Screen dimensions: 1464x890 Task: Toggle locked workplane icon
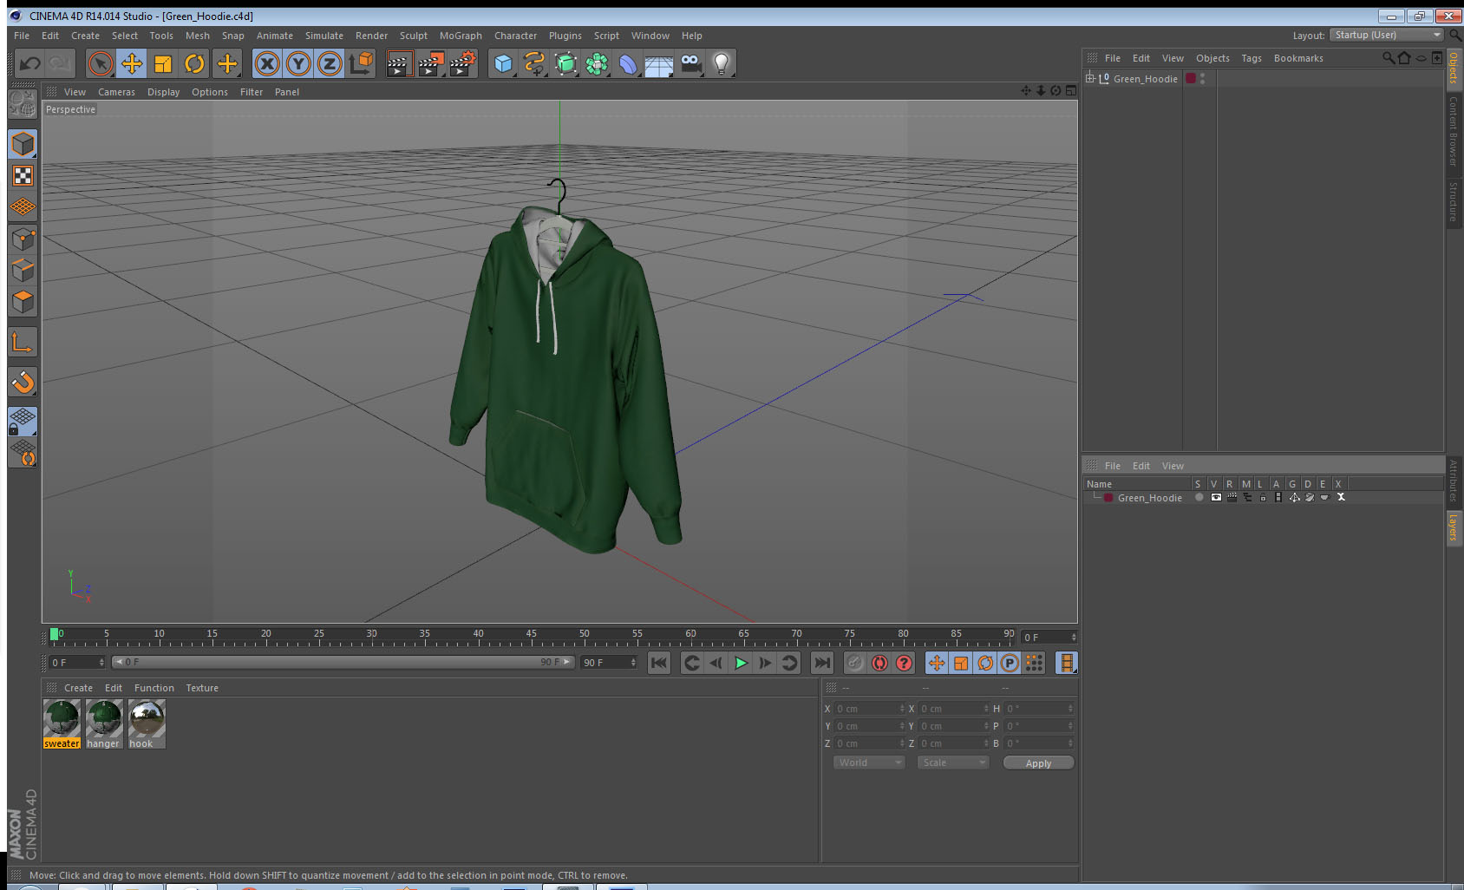[23, 422]
